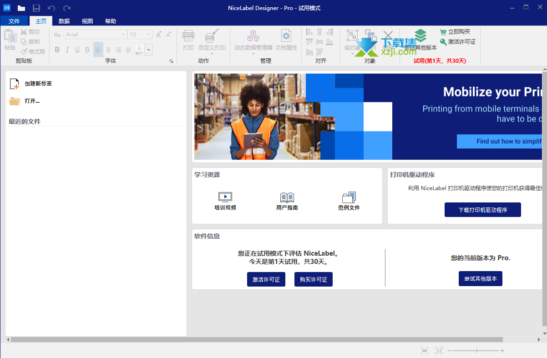Toggle Bold formatting

pos(57,50)
